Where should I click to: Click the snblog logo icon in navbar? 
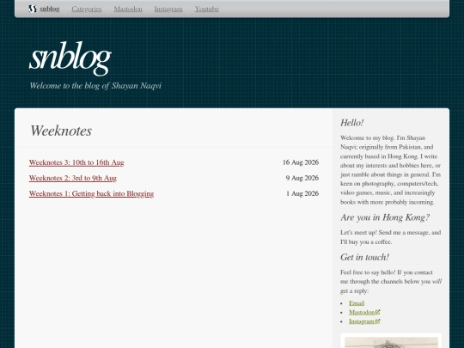click(x=33, y=9)
